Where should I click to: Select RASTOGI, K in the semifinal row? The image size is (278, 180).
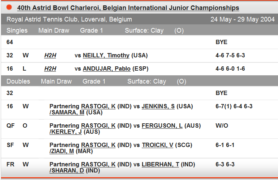coord(98,145)
